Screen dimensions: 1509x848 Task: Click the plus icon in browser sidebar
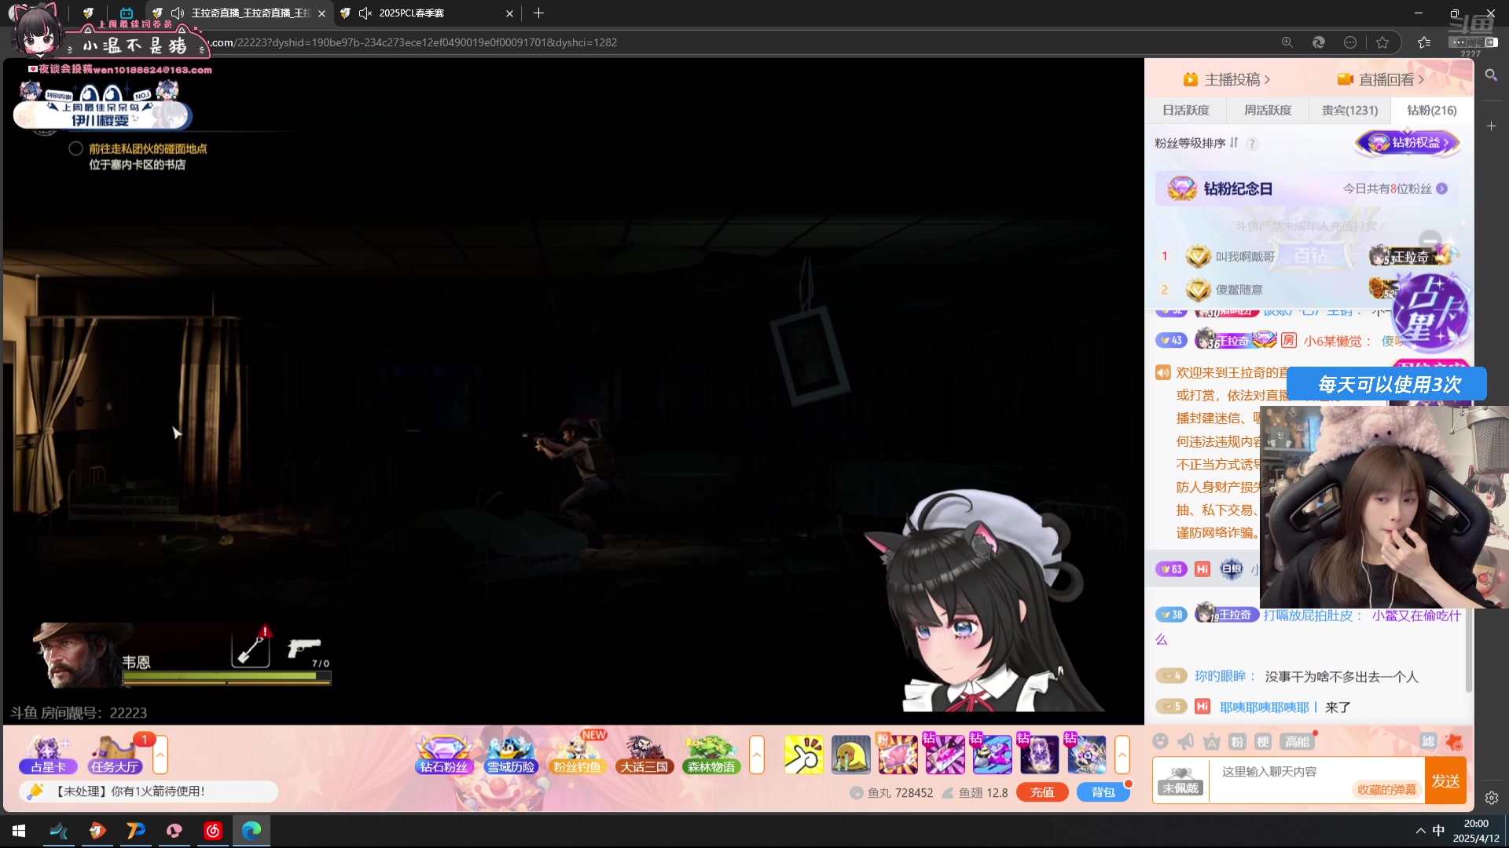pos(1491,126)
